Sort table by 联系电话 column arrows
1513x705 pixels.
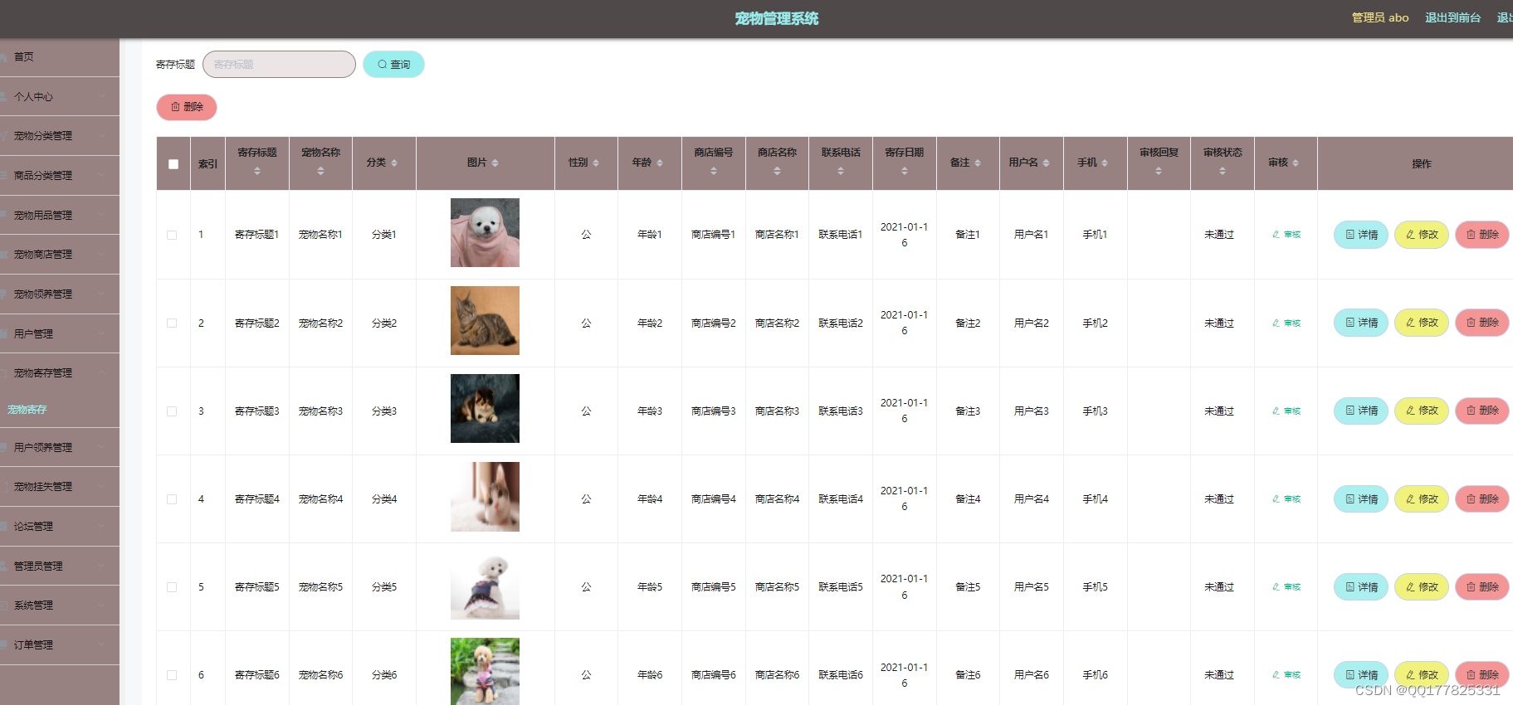841,171
